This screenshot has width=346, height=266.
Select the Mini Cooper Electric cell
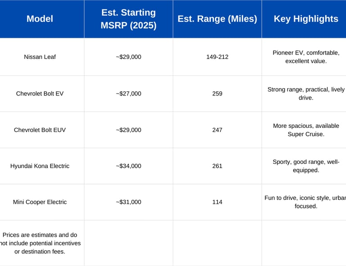[40, 202]
